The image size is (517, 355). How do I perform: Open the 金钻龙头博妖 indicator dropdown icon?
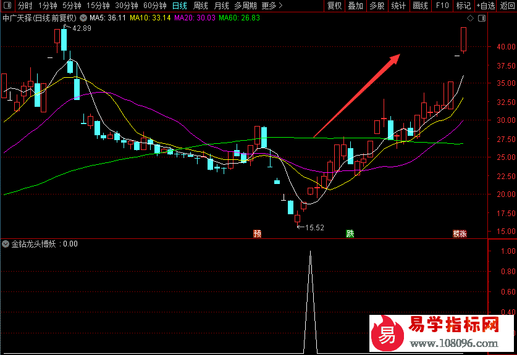pyautogui.click(x=6, y=244)
